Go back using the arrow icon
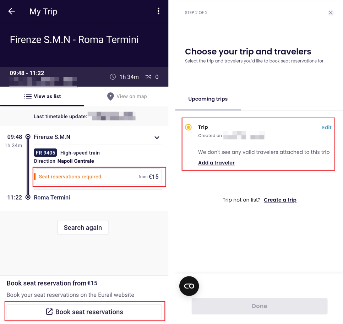This screenshot has width=343, height=324. tap(11, 11)
